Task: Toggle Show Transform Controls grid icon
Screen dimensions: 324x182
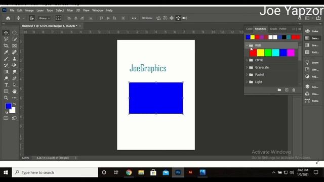Action: pyautogui.click(x=58, y=18)
